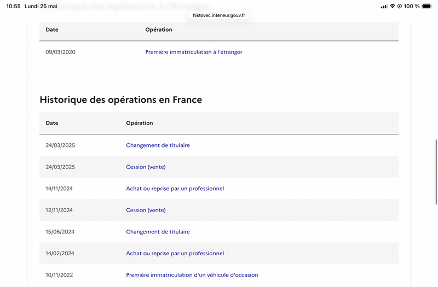Click the 'Date' header of the foreign operations table

52,30
